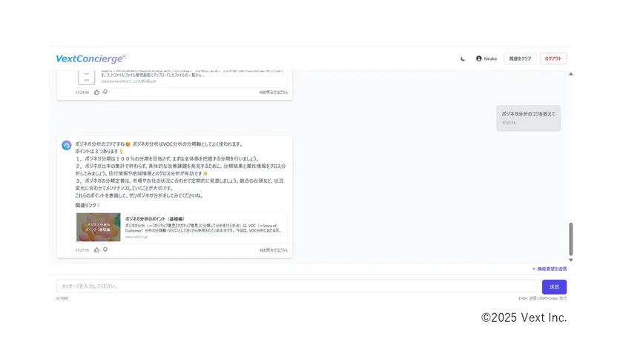The width and height of the screenshot is (623, 350).
Task: Open お問合せはこちら link on 17:27:18 reply
Action: tap(274, 250)
